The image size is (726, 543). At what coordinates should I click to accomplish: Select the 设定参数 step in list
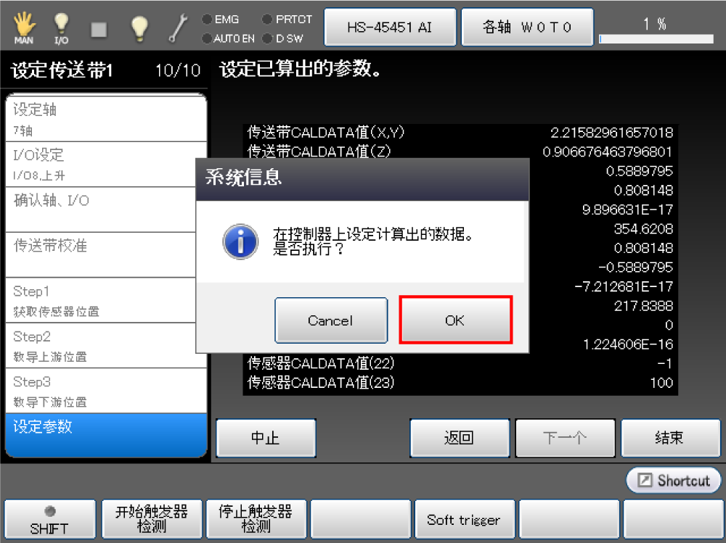pos(106,435)
